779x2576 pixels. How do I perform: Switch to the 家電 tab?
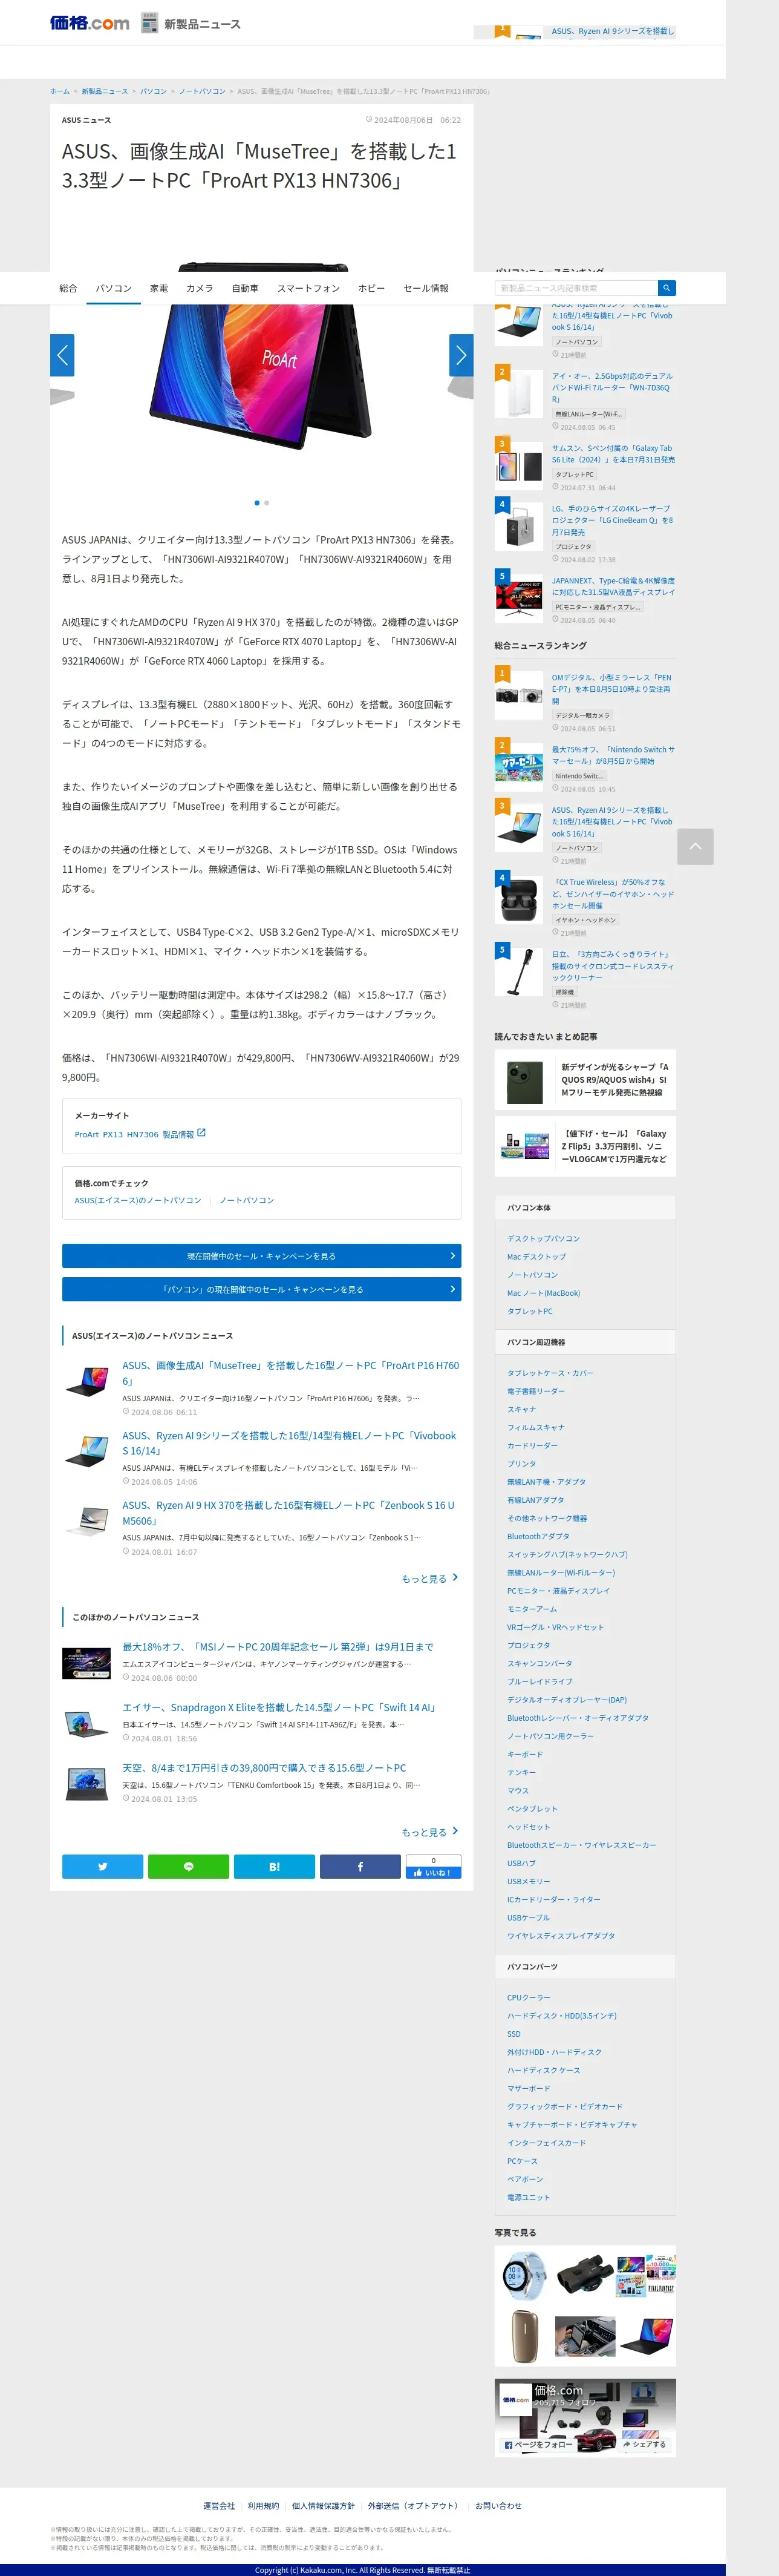click(159, 288)
